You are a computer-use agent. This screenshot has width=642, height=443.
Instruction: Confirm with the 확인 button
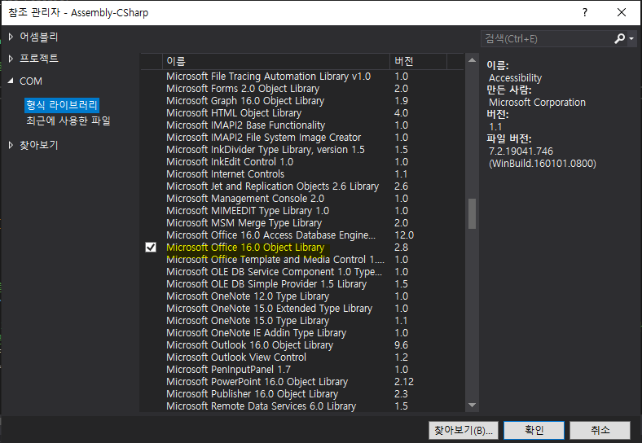click(x=534, y=430)
